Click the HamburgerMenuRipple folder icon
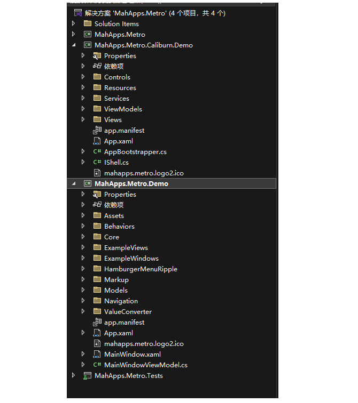Screen dimensions: 358x403 pyautogui.click(x=97, y=269)
